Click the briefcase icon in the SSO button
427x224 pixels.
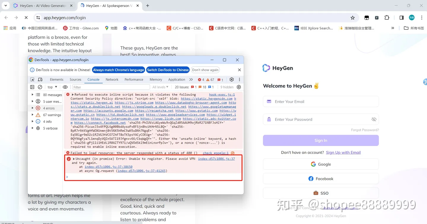pos(316,193)
